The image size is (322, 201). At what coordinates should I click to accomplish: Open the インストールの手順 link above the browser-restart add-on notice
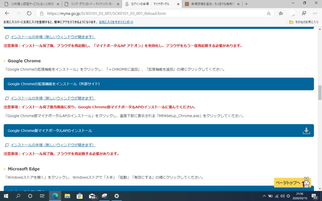(x=53, y=37)
